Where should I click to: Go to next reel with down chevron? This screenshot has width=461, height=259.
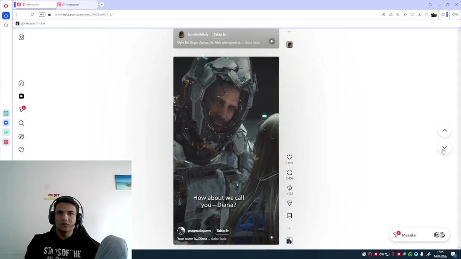[x=444, y=147]
